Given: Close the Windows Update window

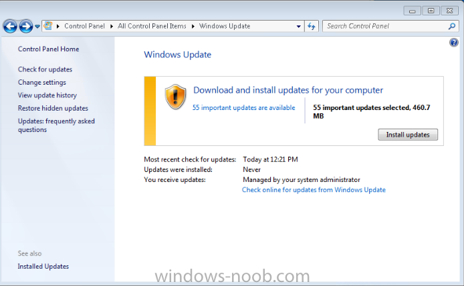Looking at the screenshot, I should [449, 11].
